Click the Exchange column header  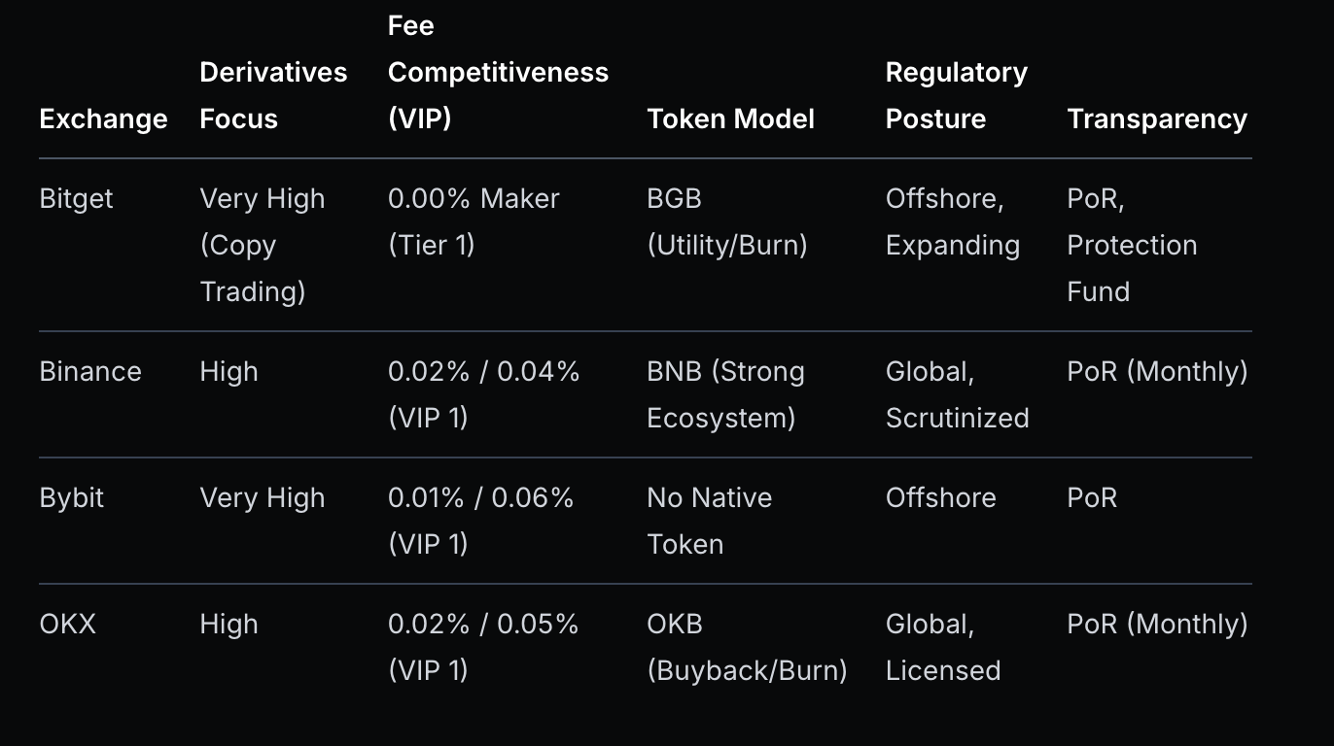point(103,119)
